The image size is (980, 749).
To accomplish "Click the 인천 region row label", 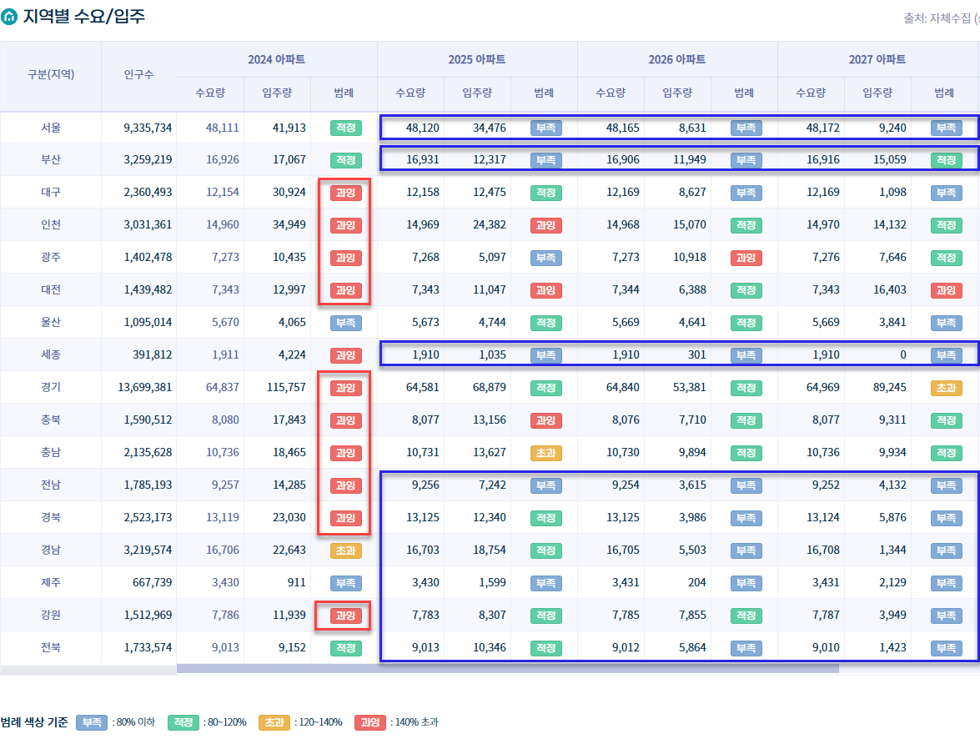I will [x=51, y=224].
